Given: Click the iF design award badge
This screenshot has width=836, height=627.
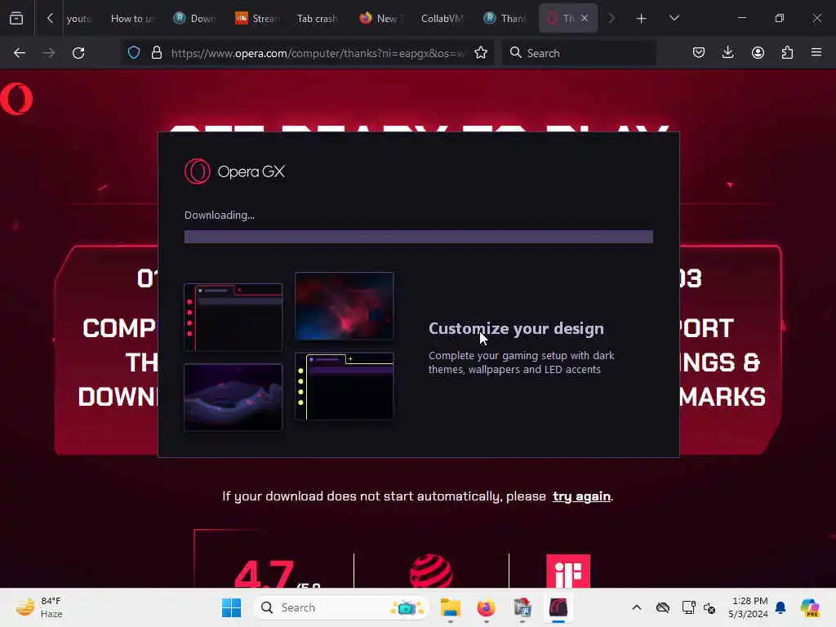Looking at the screenshot, I should tap(568, 571).
